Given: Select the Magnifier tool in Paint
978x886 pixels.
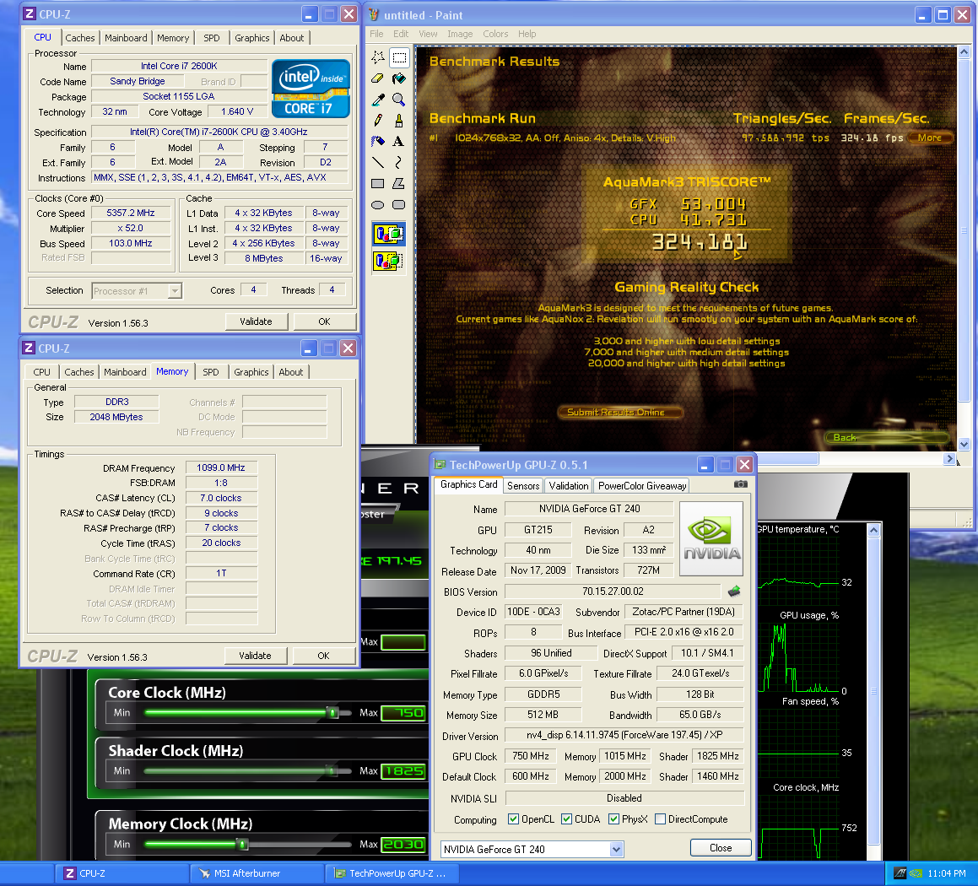Looking at the screenshot, I should (399, 100).
